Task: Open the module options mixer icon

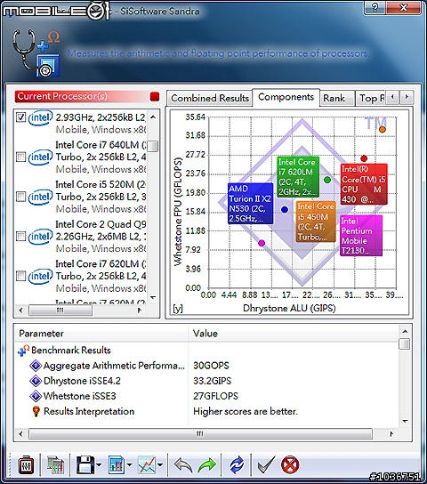Action: click(26, 464)
